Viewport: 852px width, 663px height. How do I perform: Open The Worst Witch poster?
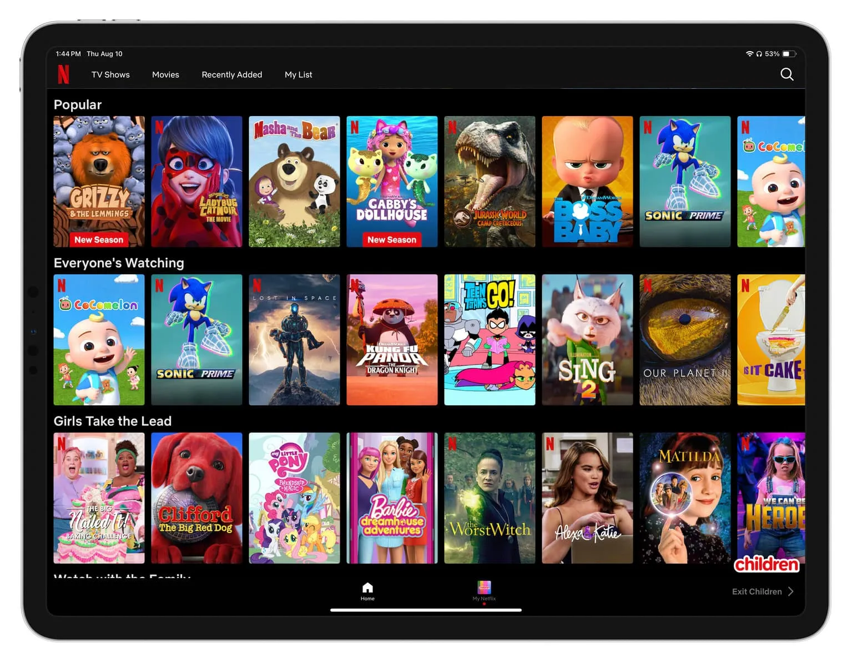coord(490,498)
